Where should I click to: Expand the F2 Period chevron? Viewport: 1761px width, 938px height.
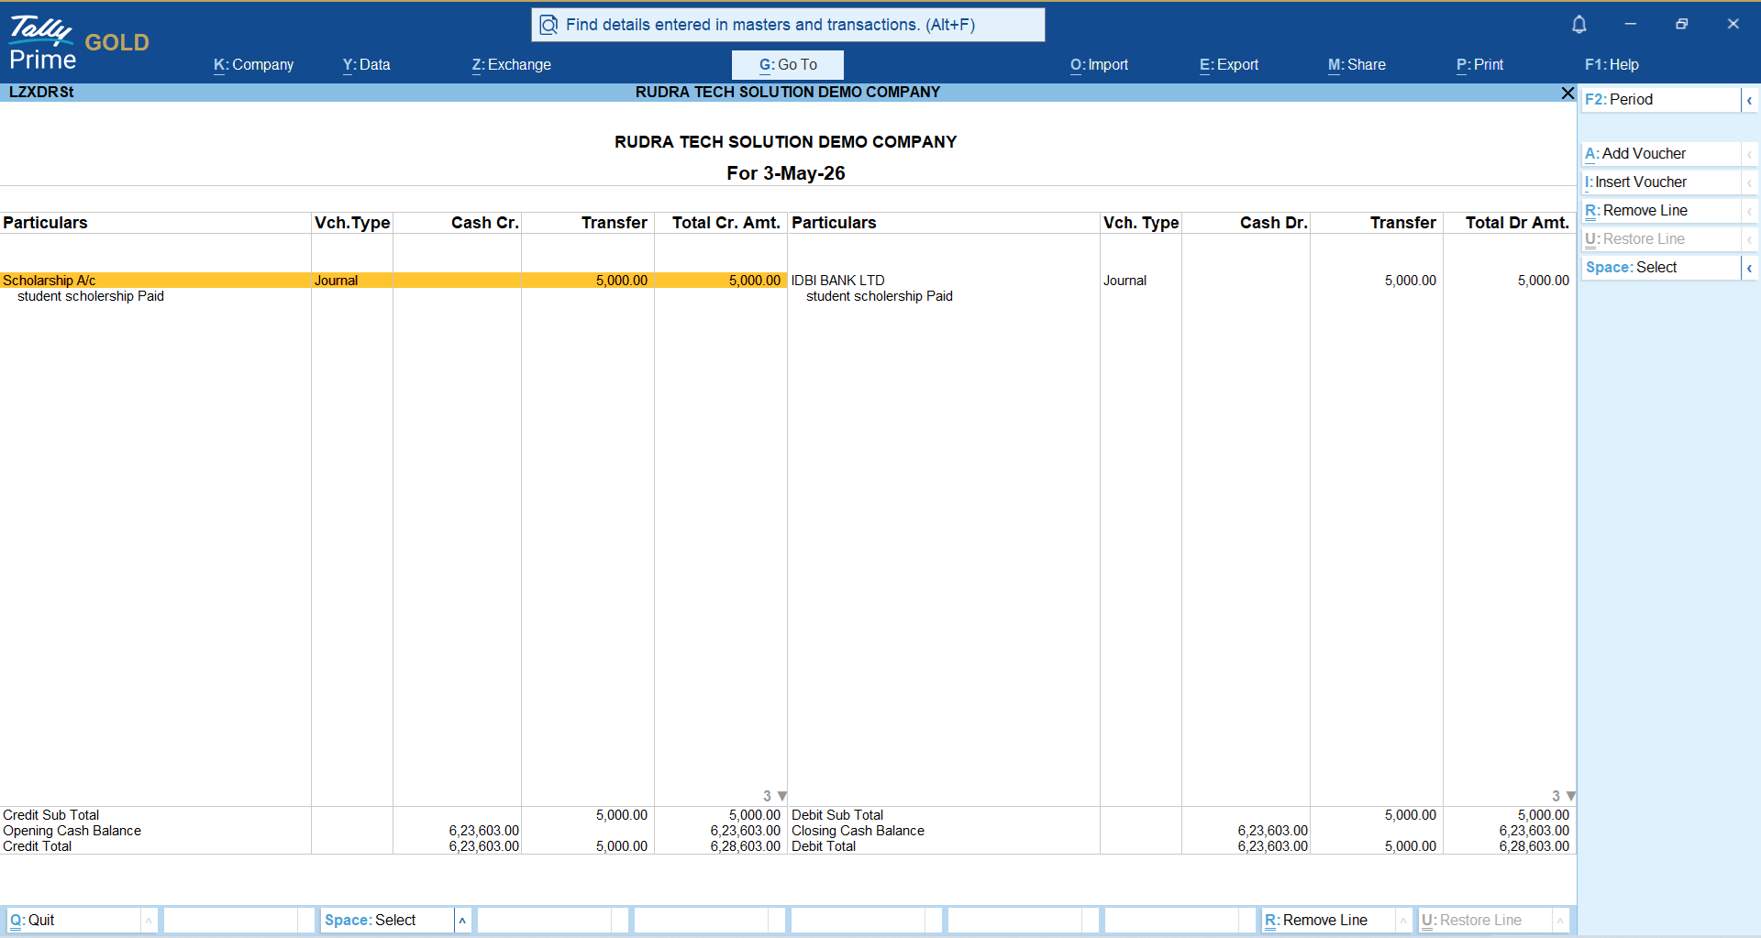pos(1749,100)
